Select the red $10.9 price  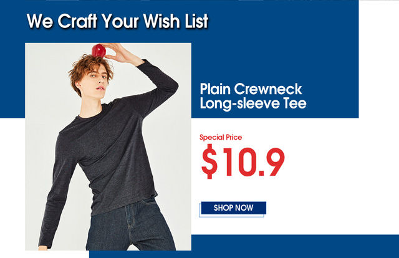coord(243,161)
